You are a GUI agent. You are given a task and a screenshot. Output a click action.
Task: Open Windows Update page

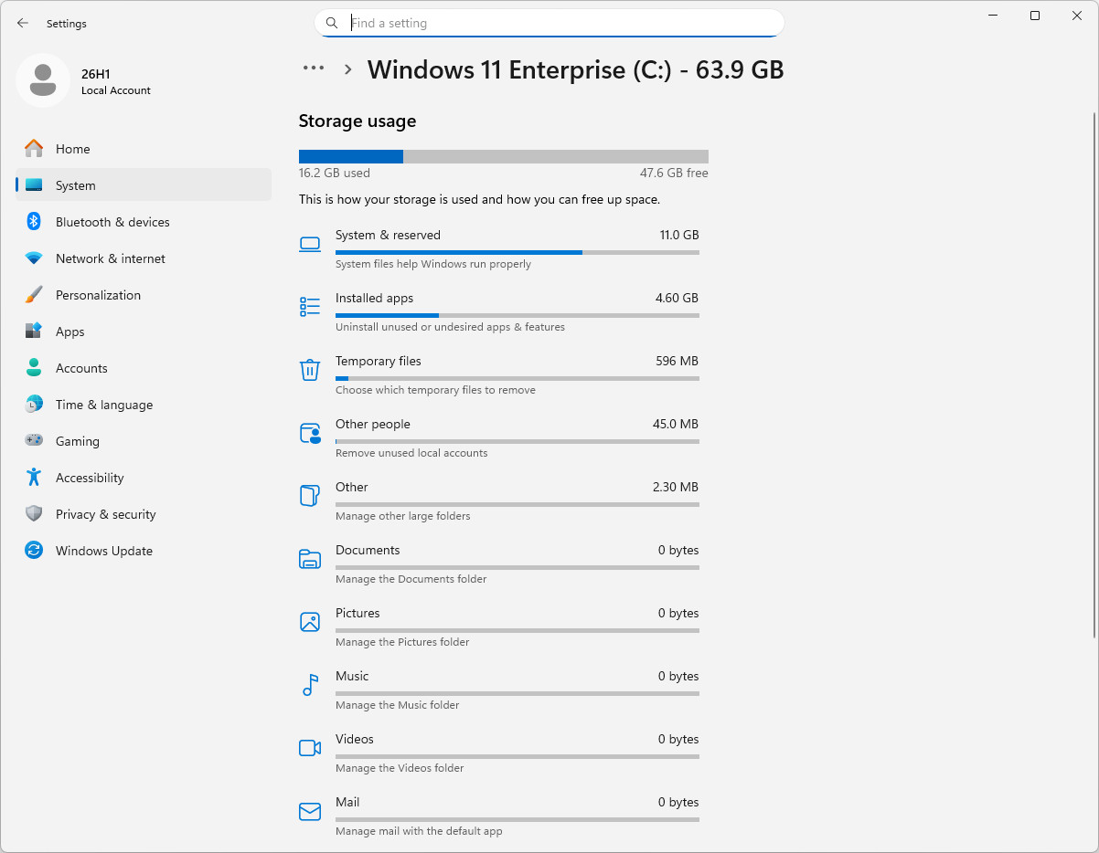(x=144, y=551)
